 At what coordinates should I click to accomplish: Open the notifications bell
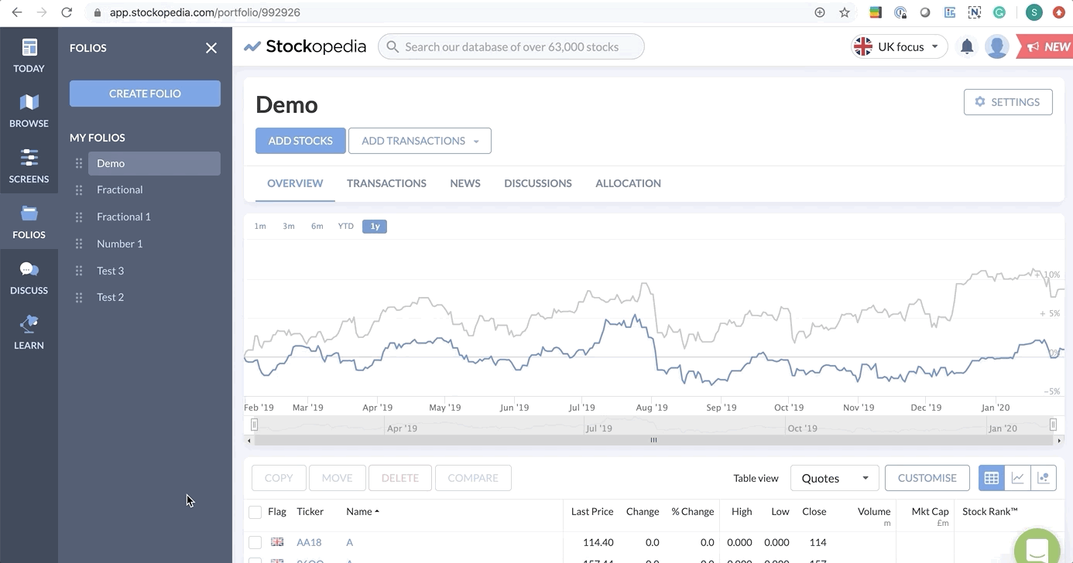[x=967, y=46]
